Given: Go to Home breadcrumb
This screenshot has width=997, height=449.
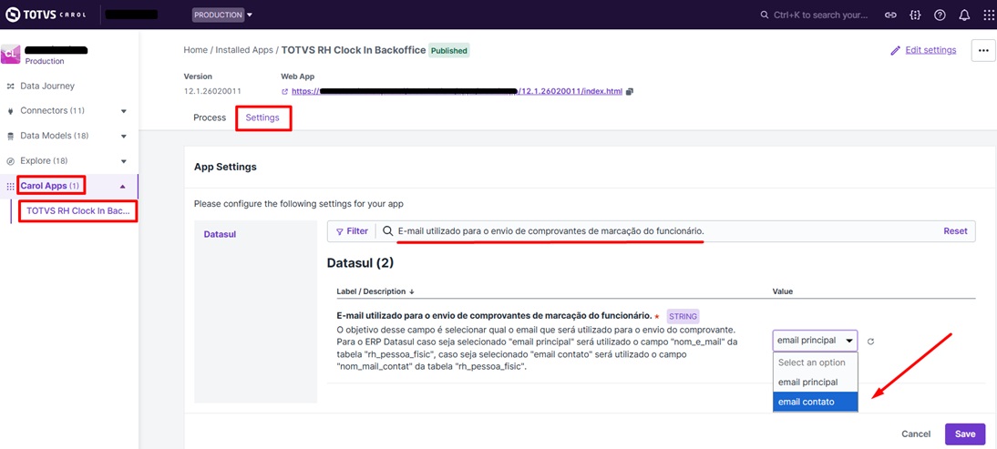Looking at the screenshot, I should point(195,49).
